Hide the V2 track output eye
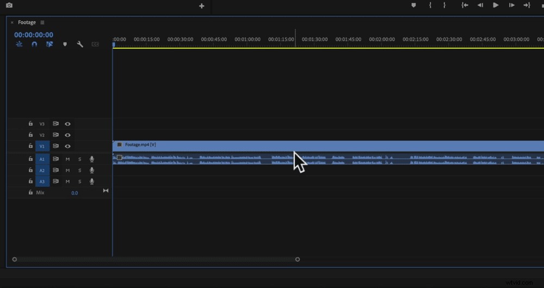 pos(67,135)
